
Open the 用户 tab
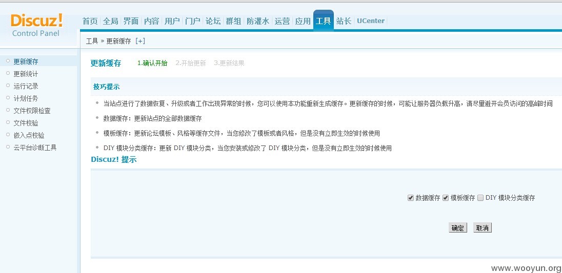[x=172, y=21]
